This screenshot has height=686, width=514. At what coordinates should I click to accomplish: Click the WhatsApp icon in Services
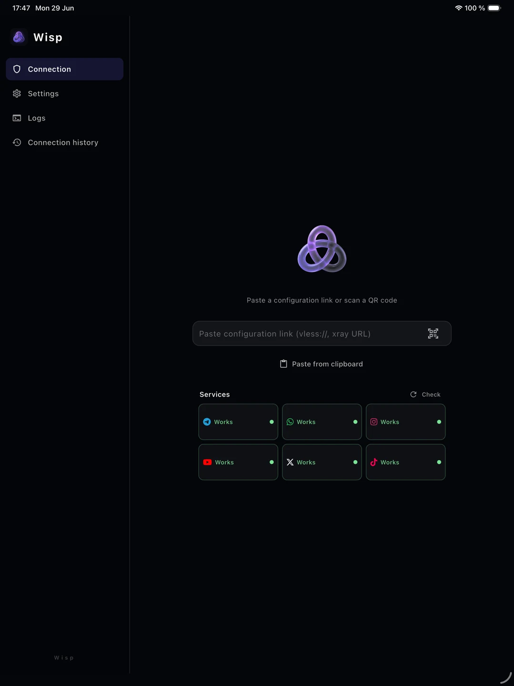(x=290, y=422)
